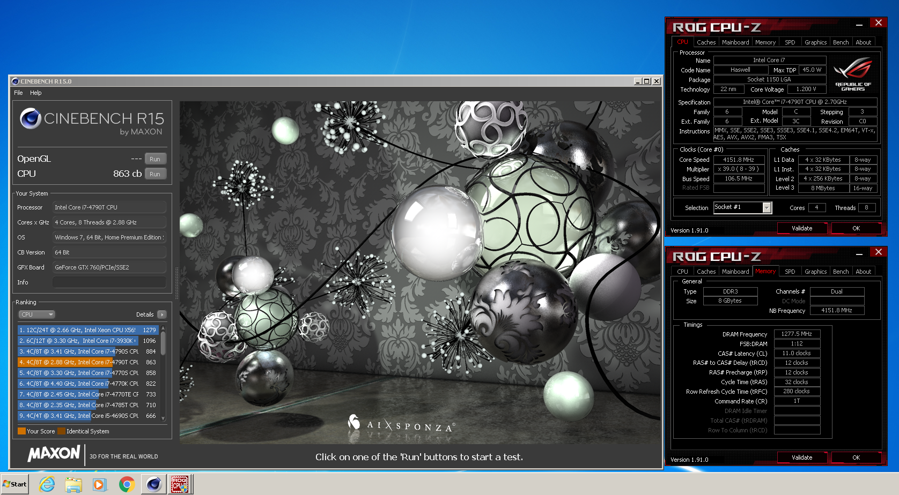
Task: Open Internet Explorer from the taskbar
Action: click(x=47, y=484)
